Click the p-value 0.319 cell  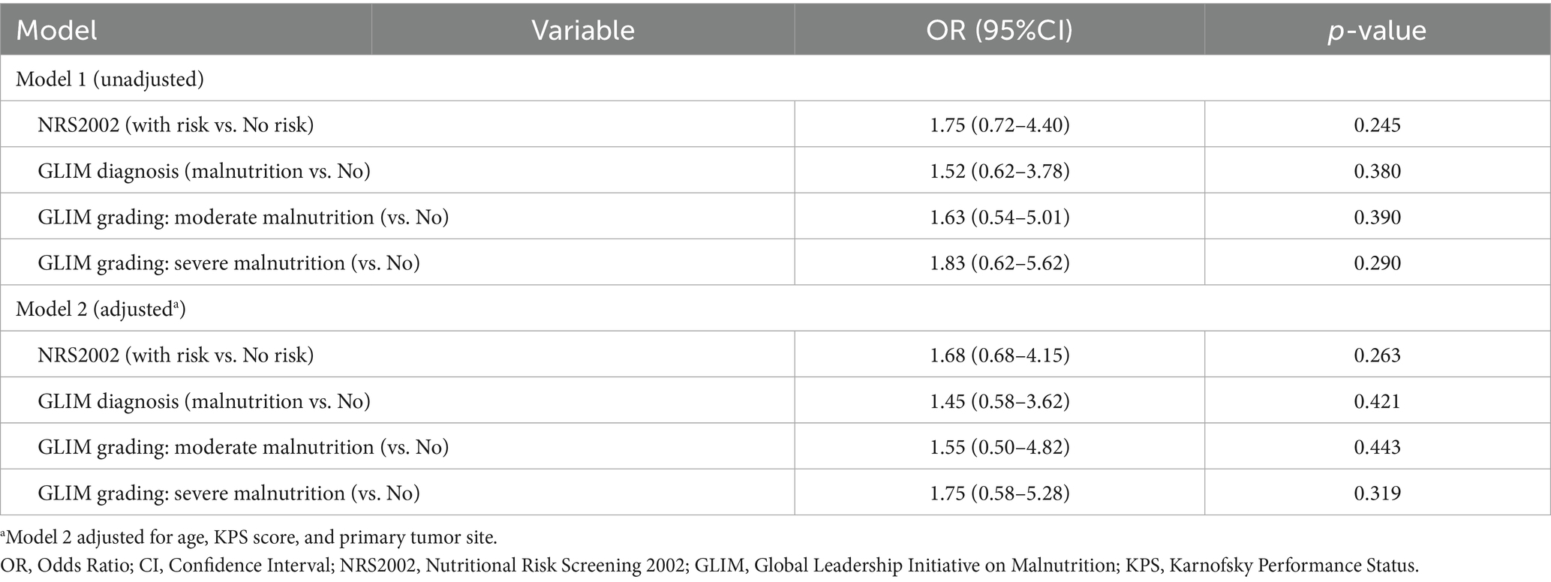click(1377, 493)
